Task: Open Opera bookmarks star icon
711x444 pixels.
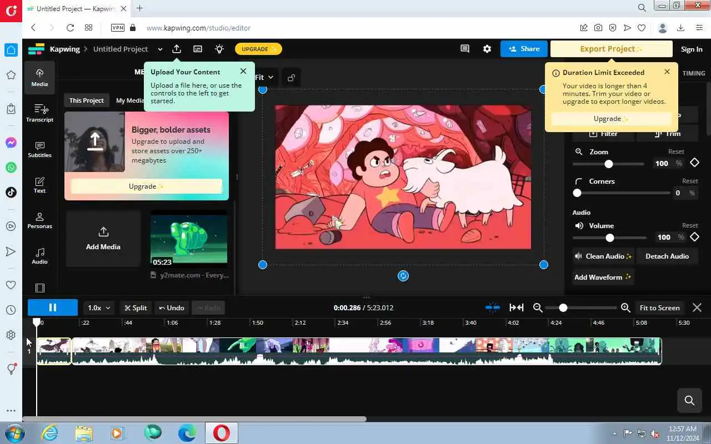Action: pyautogui.click(x=11, y=74)
